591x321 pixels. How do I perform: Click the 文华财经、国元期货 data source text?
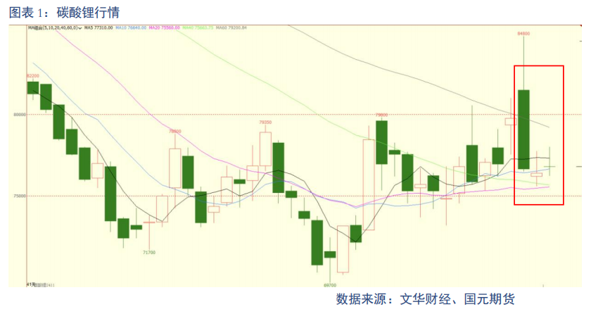(457, 299)
